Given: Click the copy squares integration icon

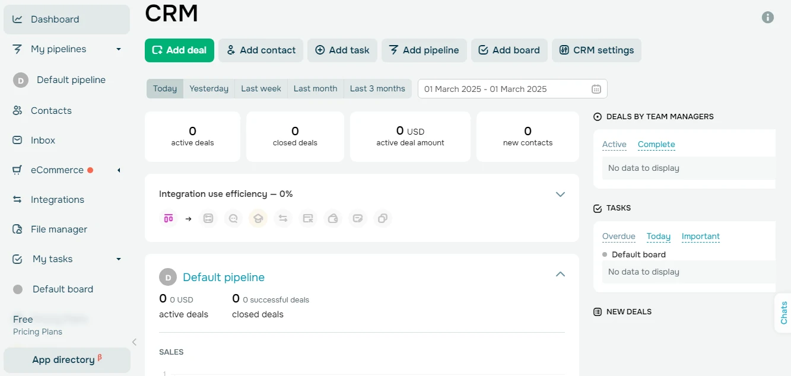Looking at the screenshot, I should tap(383, 218).
